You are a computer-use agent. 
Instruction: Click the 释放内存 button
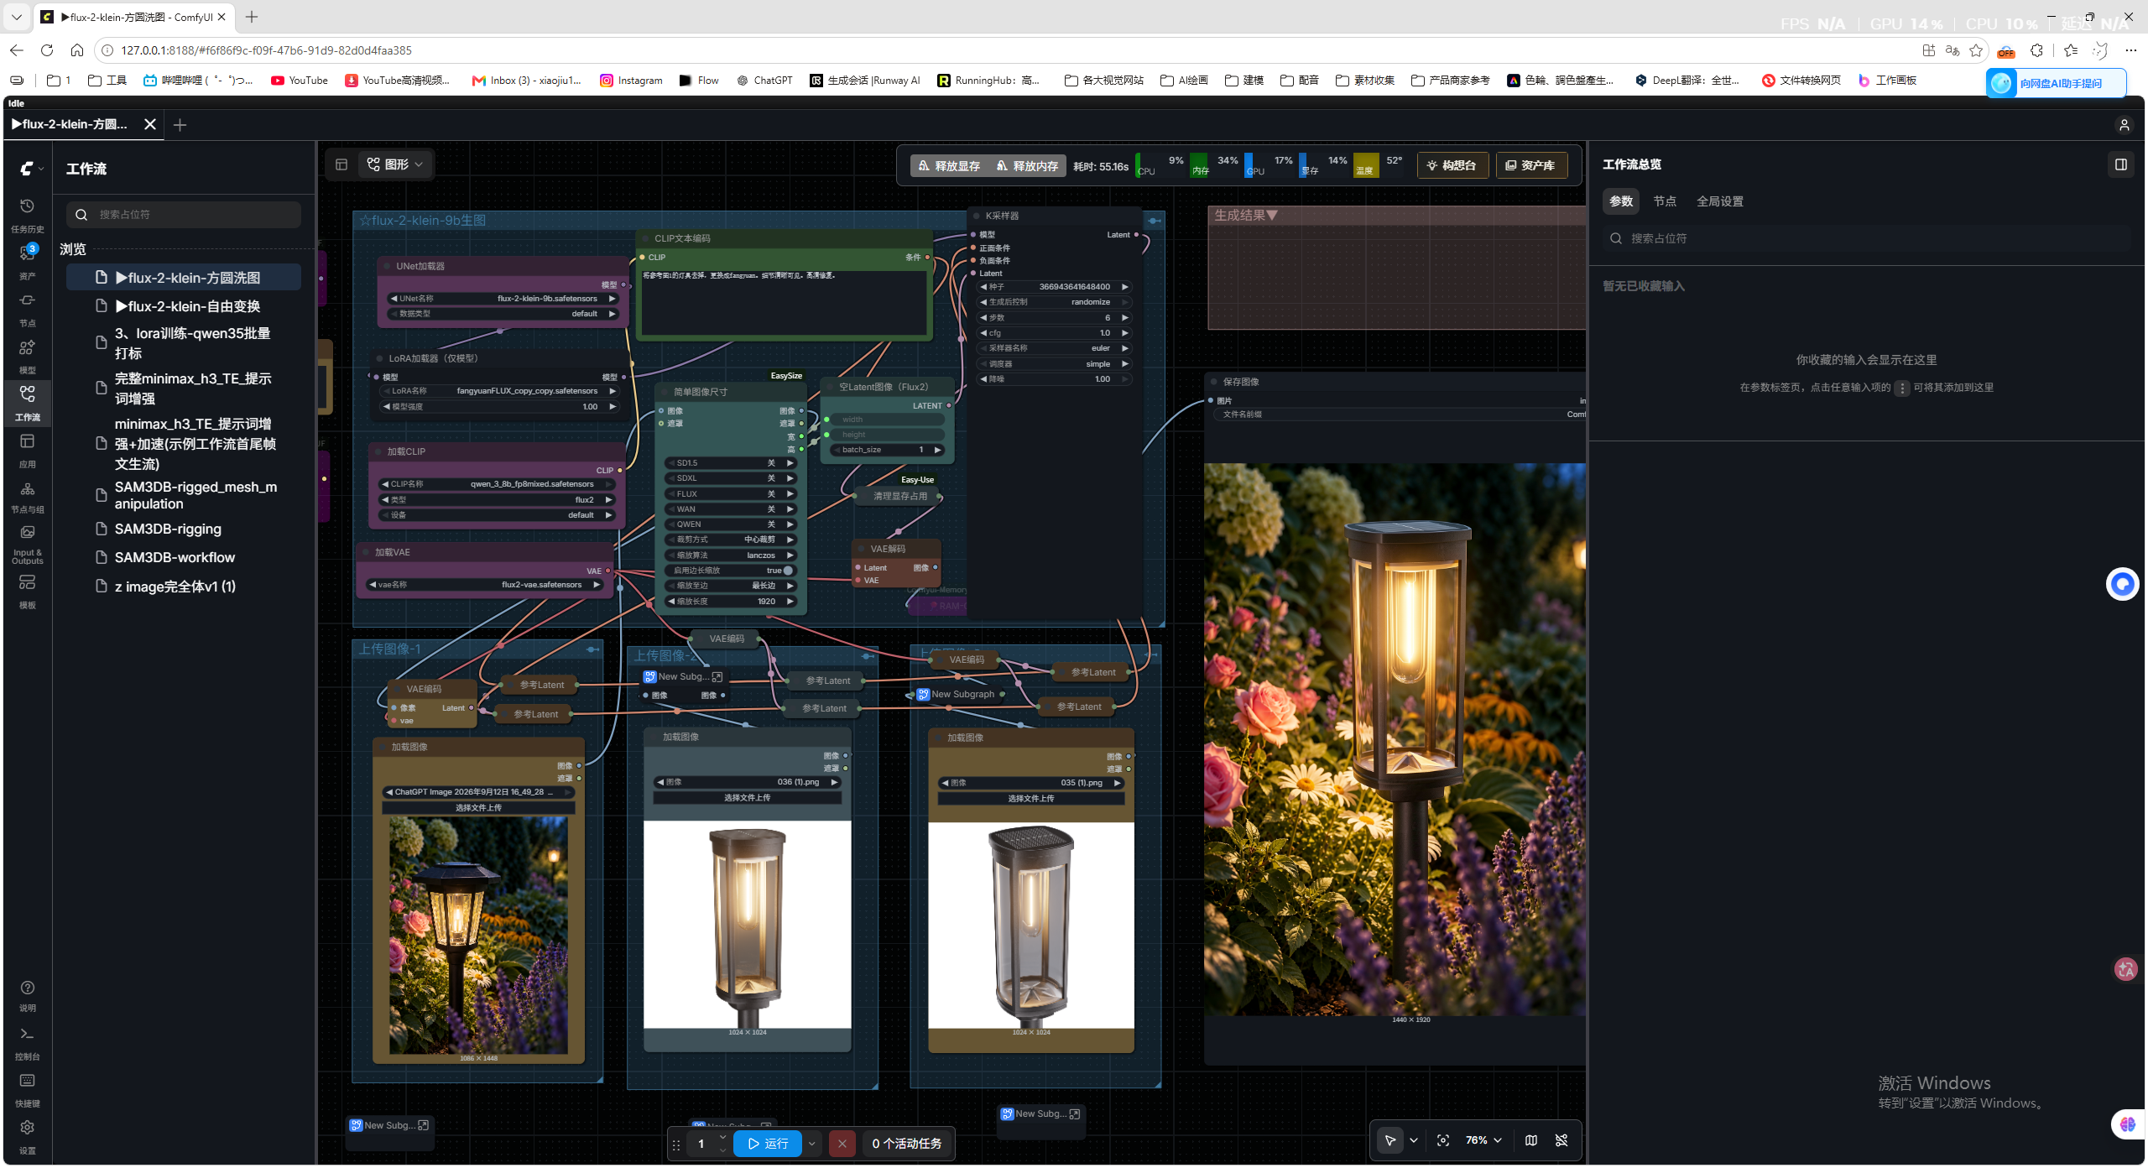[x=1027, y=166]
